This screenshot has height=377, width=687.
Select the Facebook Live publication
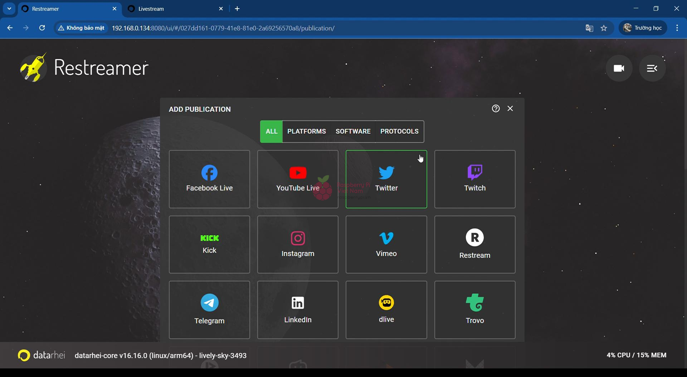pos(209,179)
